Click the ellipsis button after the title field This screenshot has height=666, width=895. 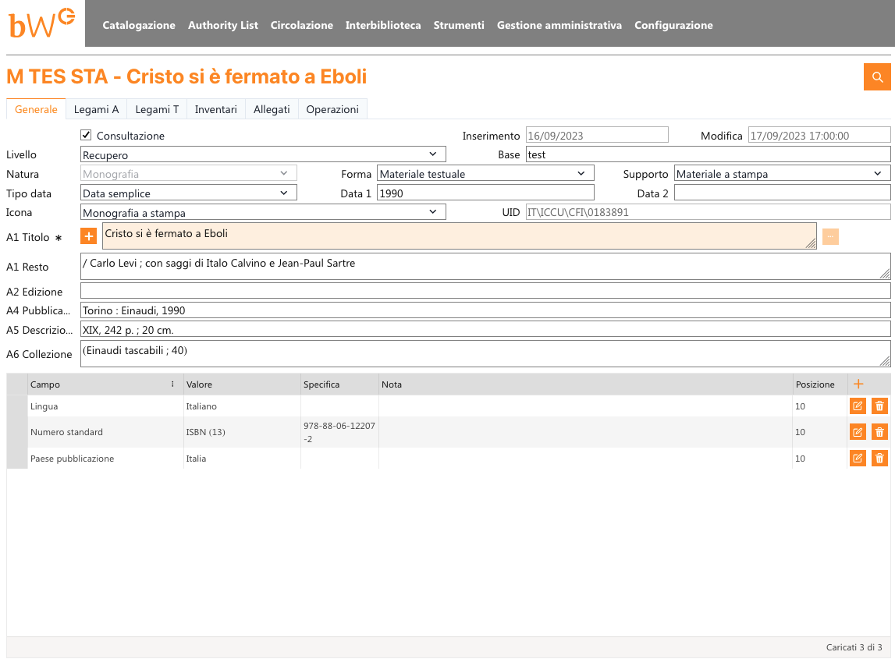click(830, 236)
